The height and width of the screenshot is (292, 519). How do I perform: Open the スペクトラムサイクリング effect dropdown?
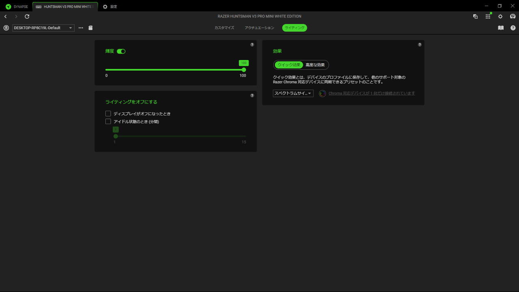tap(293, 94)
